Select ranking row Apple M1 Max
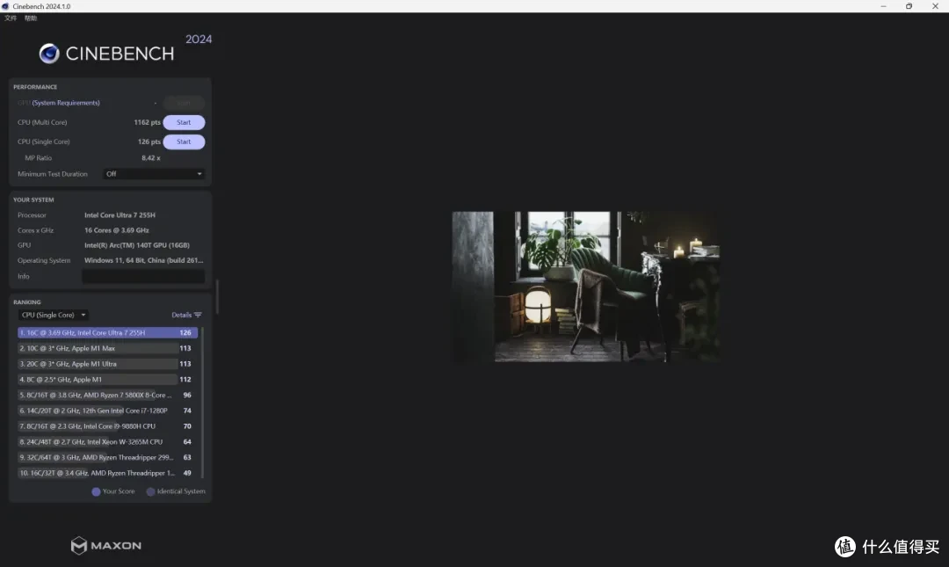 [x=107, y=348]
